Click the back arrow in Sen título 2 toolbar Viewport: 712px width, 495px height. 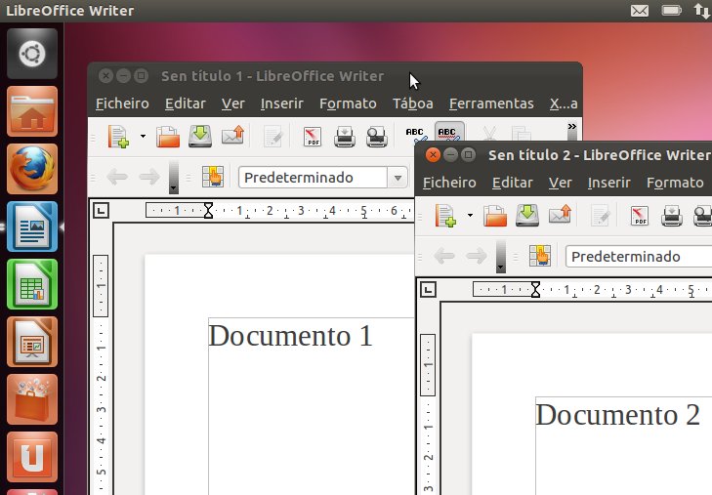pos(444,257)
